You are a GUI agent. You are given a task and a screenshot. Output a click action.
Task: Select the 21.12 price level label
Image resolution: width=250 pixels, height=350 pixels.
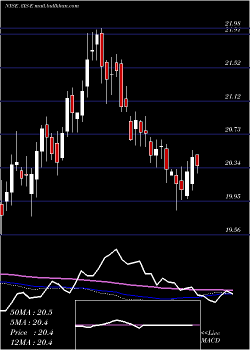[232, 96]
